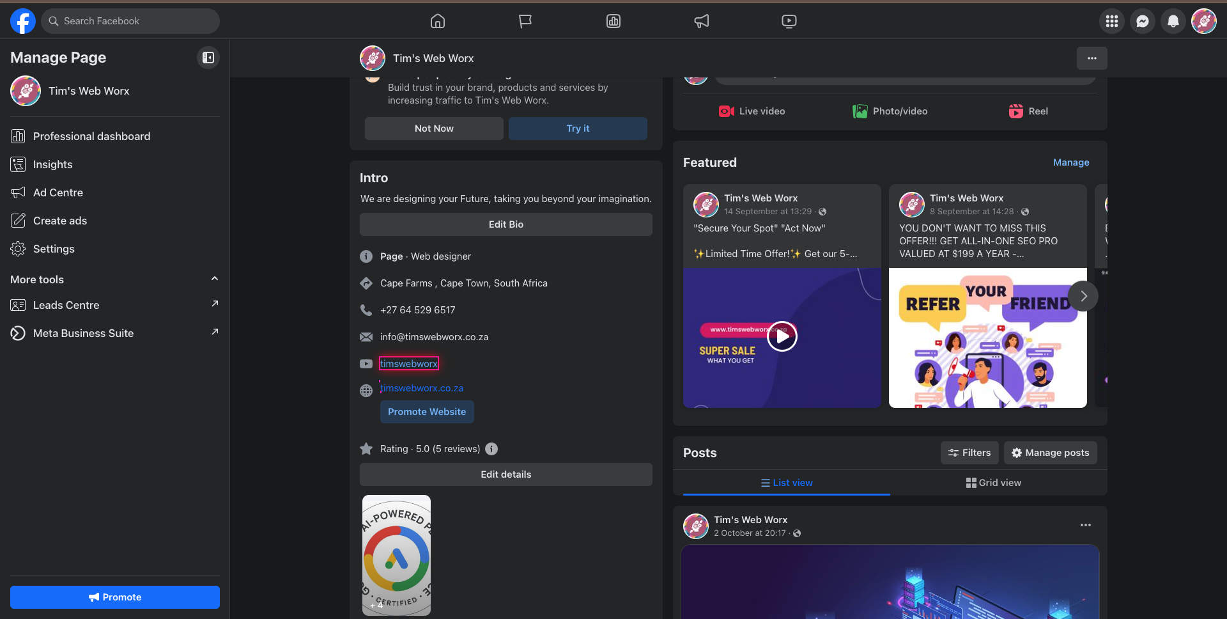Click the phone number +27 64 529 6517
This screenshot has height=619, width=1227.
tap(418, 310)
